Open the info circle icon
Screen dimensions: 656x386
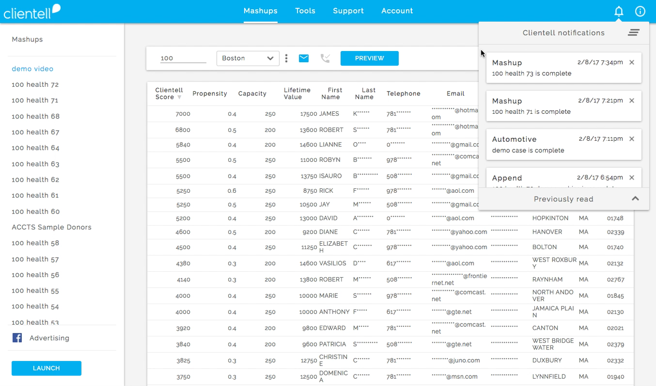click(x=640, y=11)
